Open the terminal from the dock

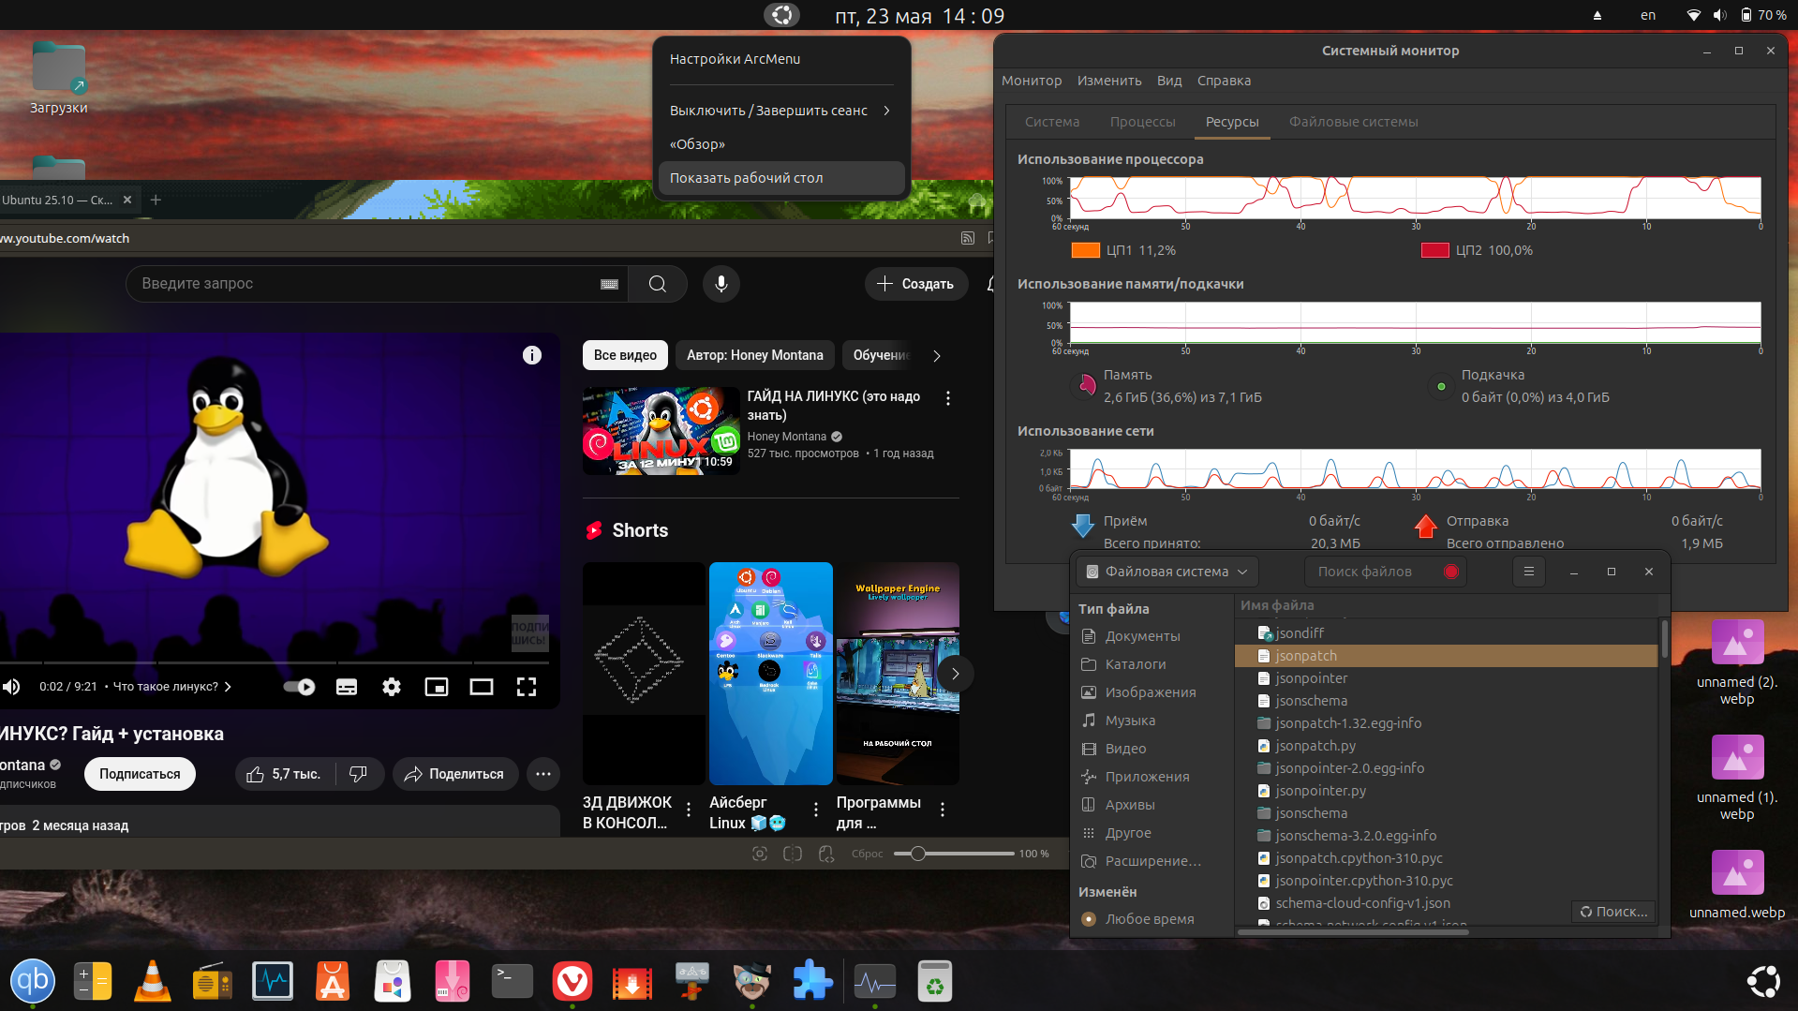pyautogui.click(x=513, y=981)
